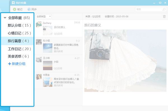Delete the item with the trash icon
168x111 pixels.
(x=164, y=16)
